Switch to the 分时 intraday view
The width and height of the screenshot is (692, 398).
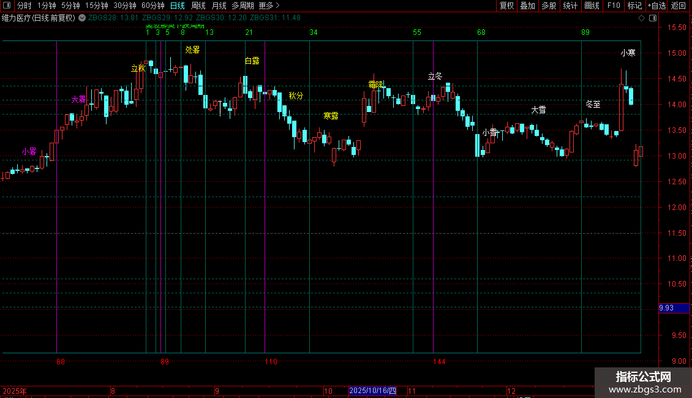pos(24,6)
